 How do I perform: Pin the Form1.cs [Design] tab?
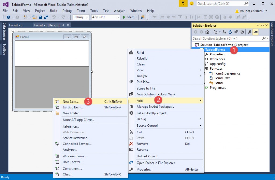pos(63,25)
